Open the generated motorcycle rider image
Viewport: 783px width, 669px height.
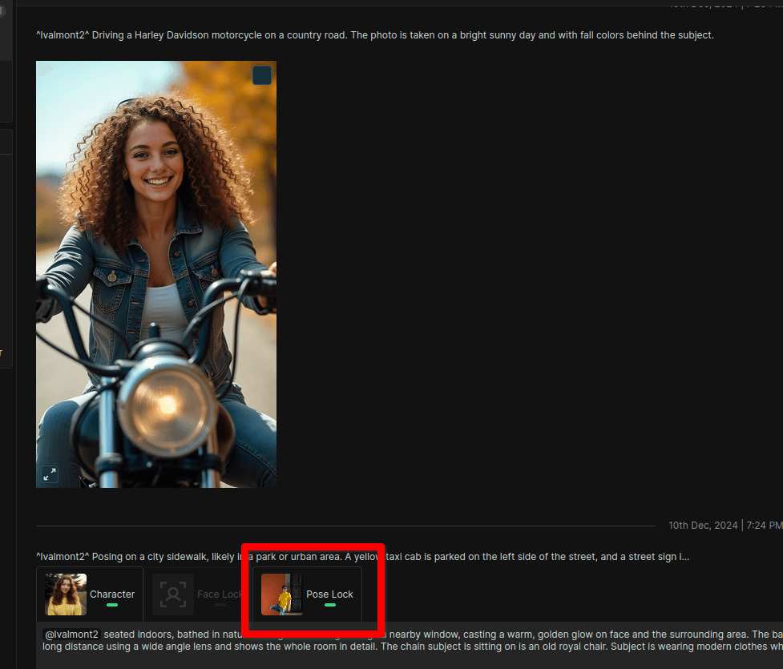(156, 274)
